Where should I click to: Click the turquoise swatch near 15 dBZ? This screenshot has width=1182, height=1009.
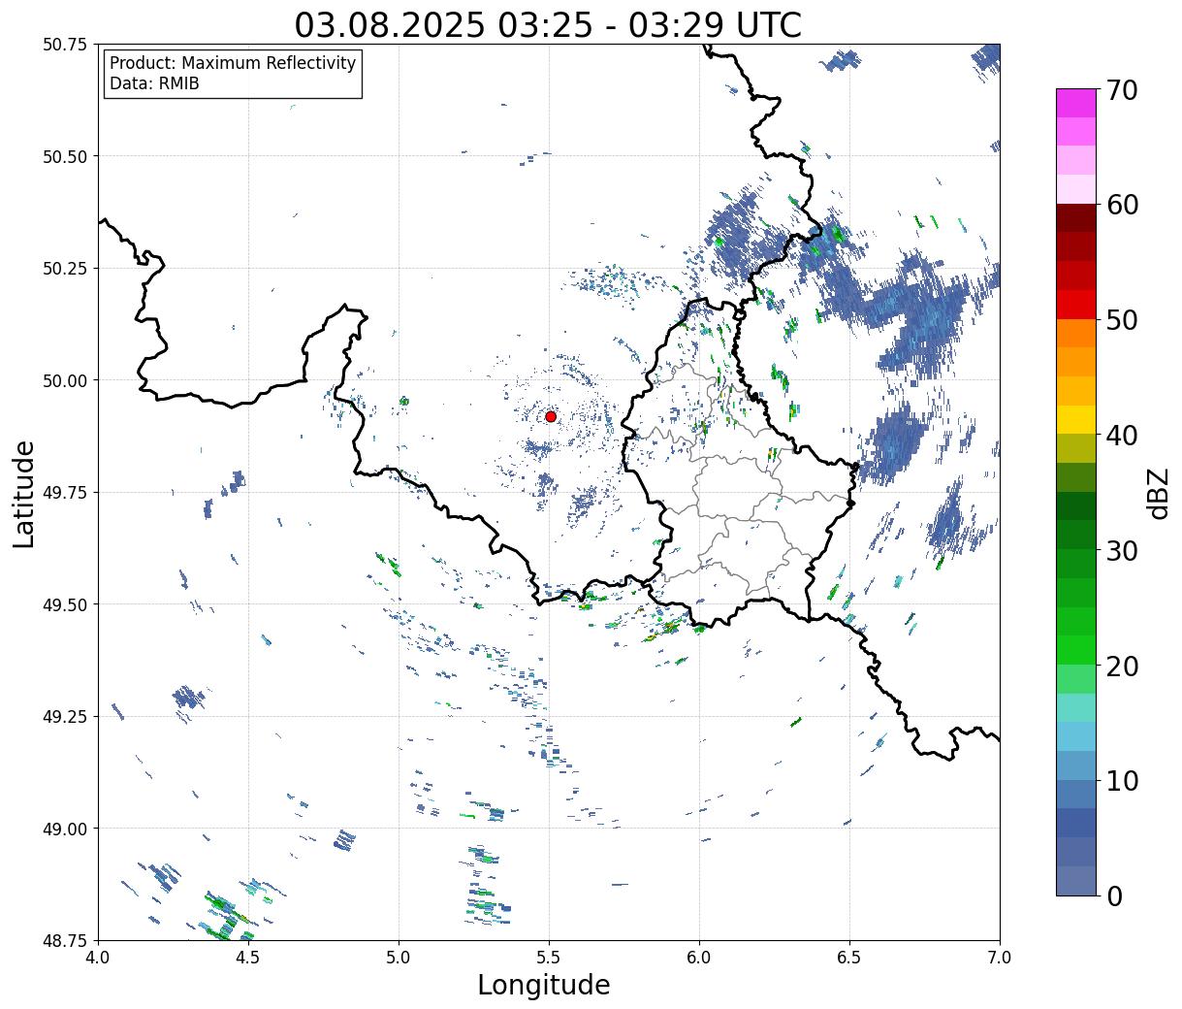[1076, 708]
